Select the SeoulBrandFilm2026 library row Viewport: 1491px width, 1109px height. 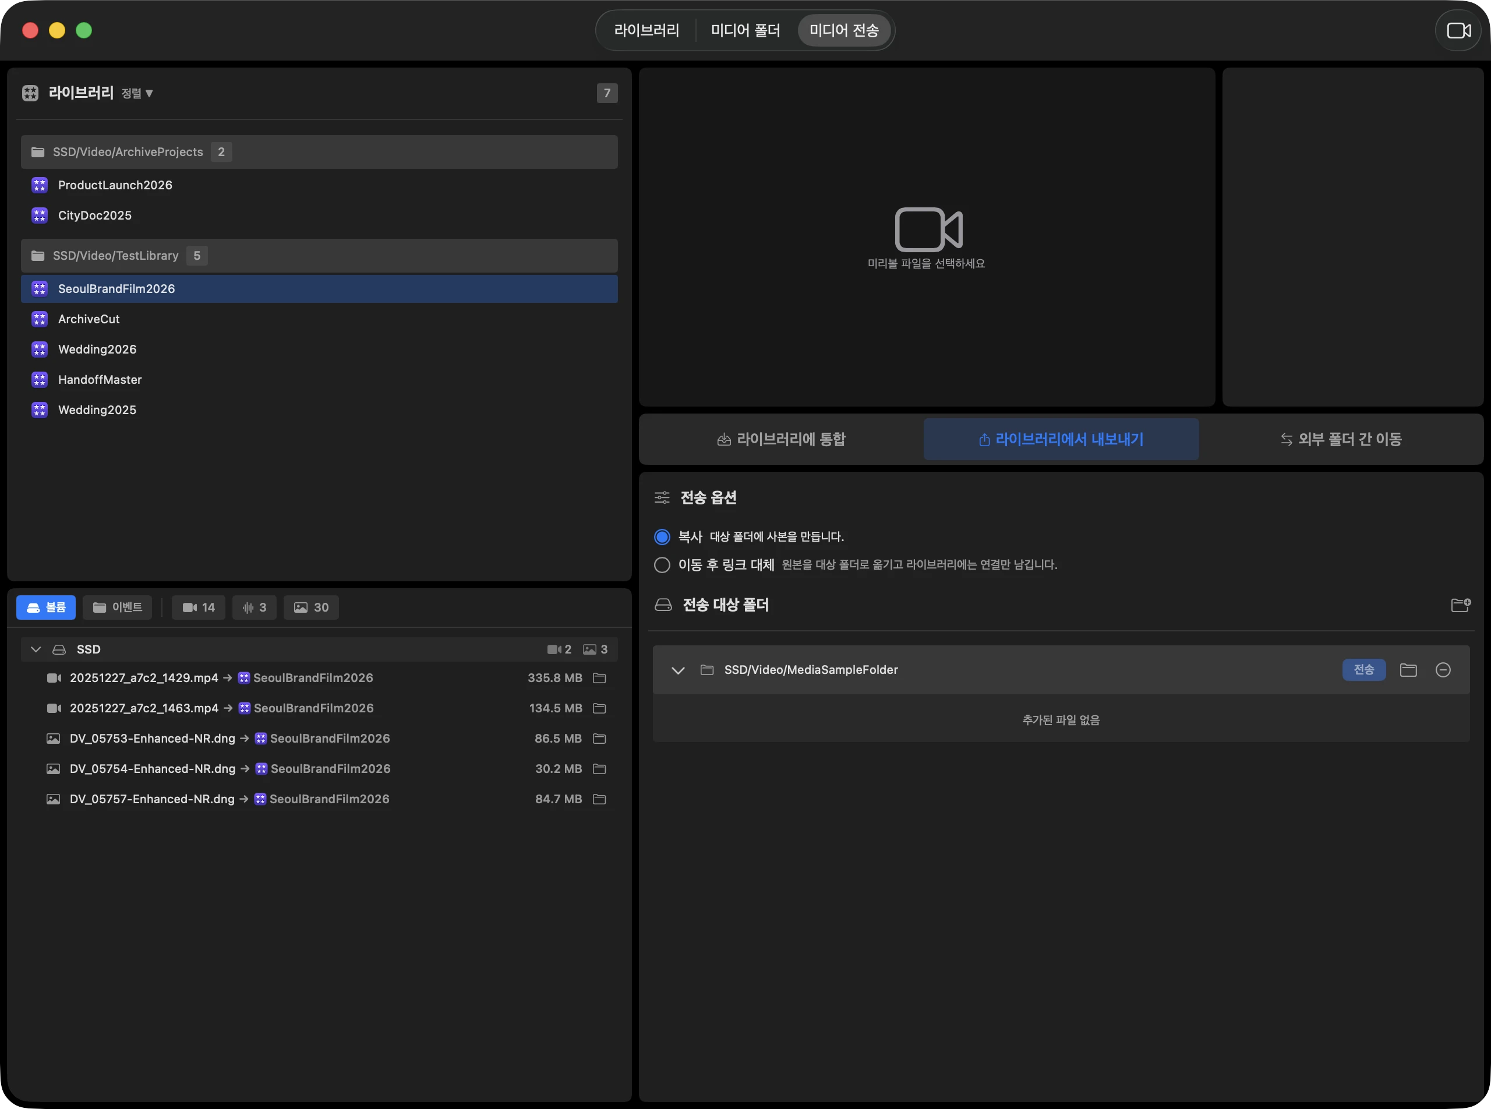coord(320,289)
